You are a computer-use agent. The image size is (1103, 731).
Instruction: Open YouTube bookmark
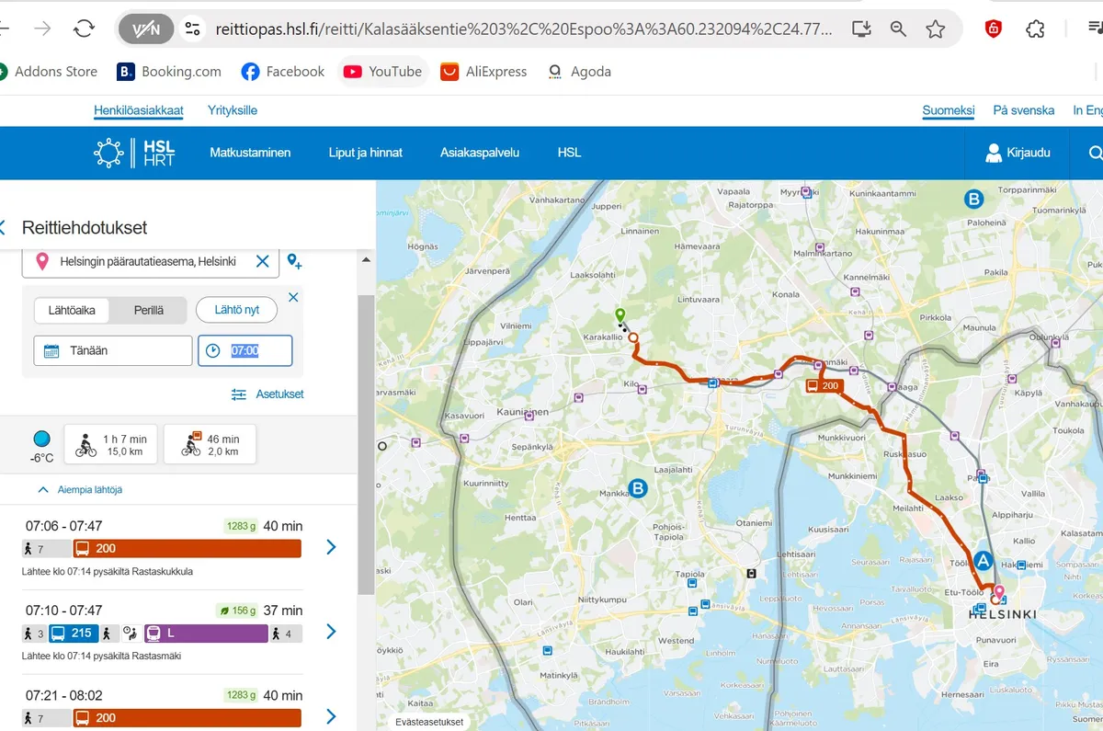click(x=382, y=71)
